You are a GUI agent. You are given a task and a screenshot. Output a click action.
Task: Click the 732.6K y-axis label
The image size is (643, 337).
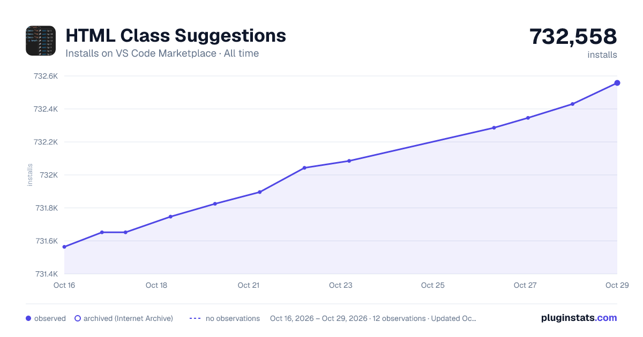[x=46, y=76]
